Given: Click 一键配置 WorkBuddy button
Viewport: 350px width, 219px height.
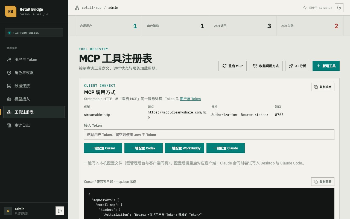Looking at the screenshot, I should click(x=185, y=148).
